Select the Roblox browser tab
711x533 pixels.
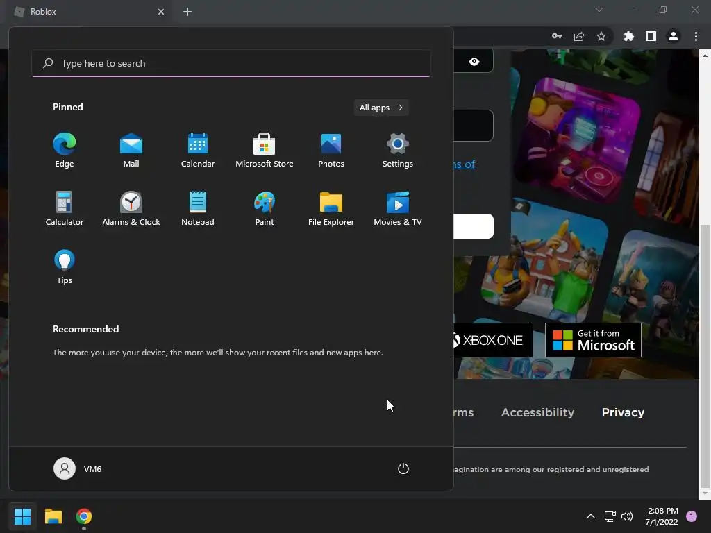click(x=89, y=12)
